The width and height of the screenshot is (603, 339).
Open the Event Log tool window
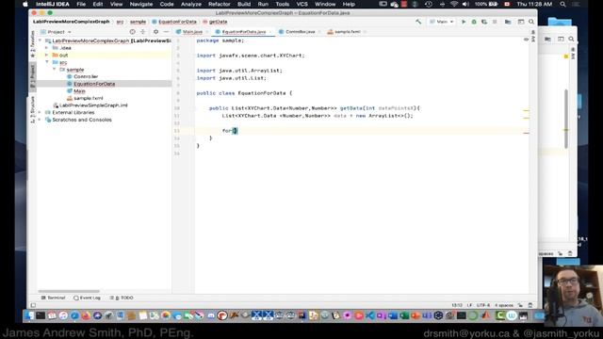tap(87, 298)
